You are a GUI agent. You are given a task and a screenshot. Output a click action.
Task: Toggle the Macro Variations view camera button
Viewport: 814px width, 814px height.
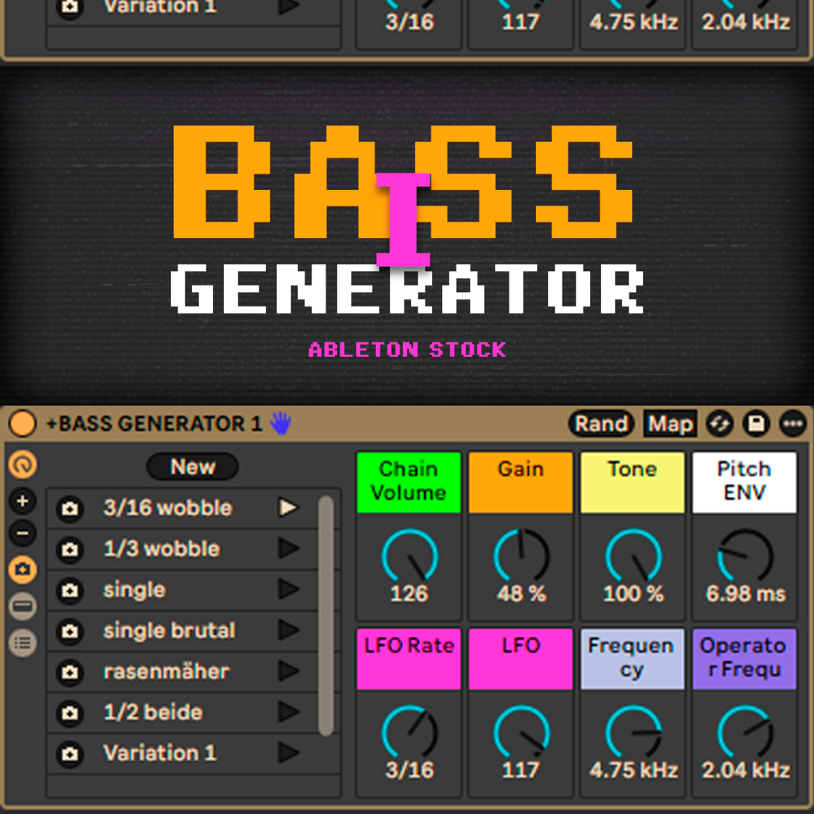click(22, 569)
